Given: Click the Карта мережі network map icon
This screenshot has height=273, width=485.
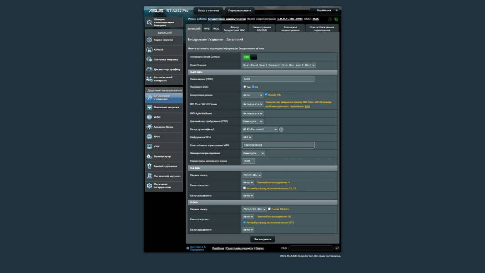Looking at the screenshot, I should 149,40.
